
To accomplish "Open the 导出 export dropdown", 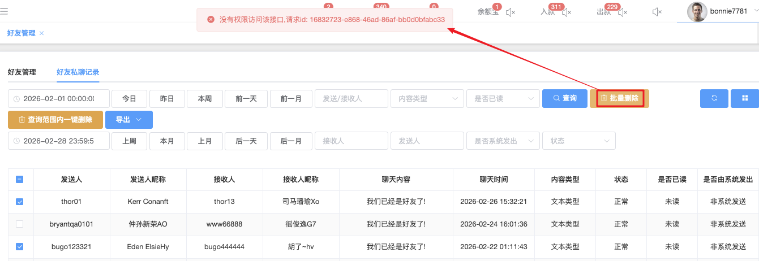I will click(x=128, y=120).
